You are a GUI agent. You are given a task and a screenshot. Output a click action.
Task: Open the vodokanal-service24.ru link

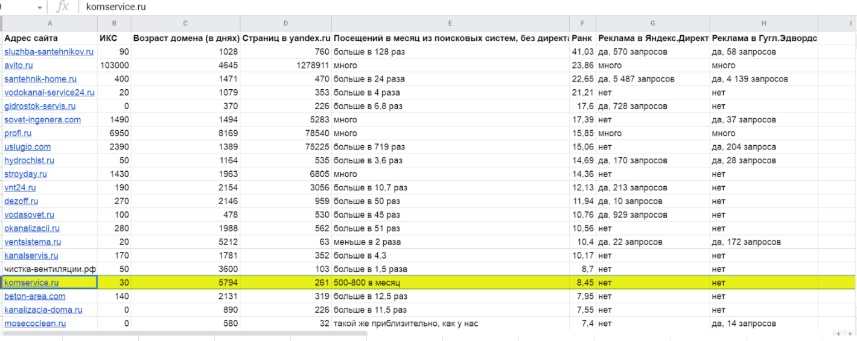[x=49, y=92]
